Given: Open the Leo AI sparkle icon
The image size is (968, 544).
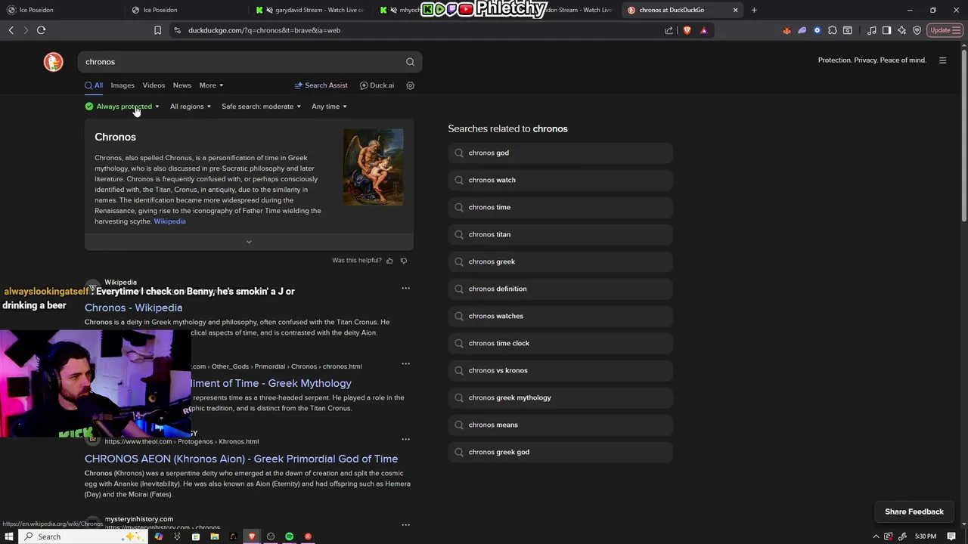Looking at the screenshot, I should pyautogui.click(x=902, y=30).
